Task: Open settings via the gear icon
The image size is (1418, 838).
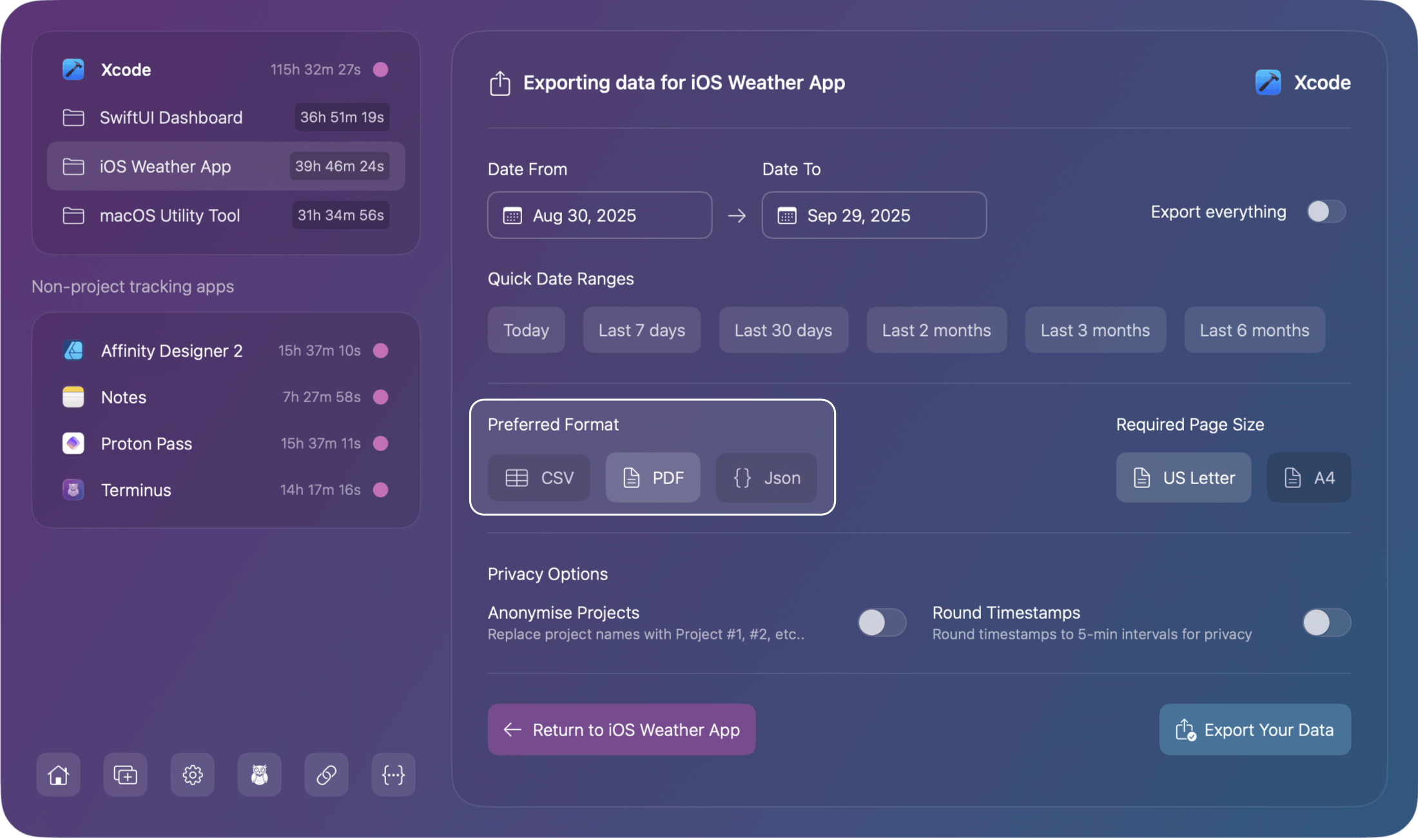Action: tap(192, 775)
